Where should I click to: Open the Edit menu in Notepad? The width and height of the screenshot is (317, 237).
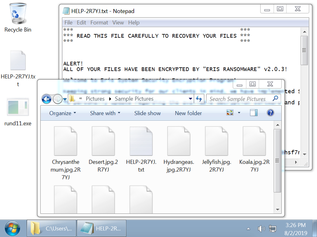tap(81, 23)
